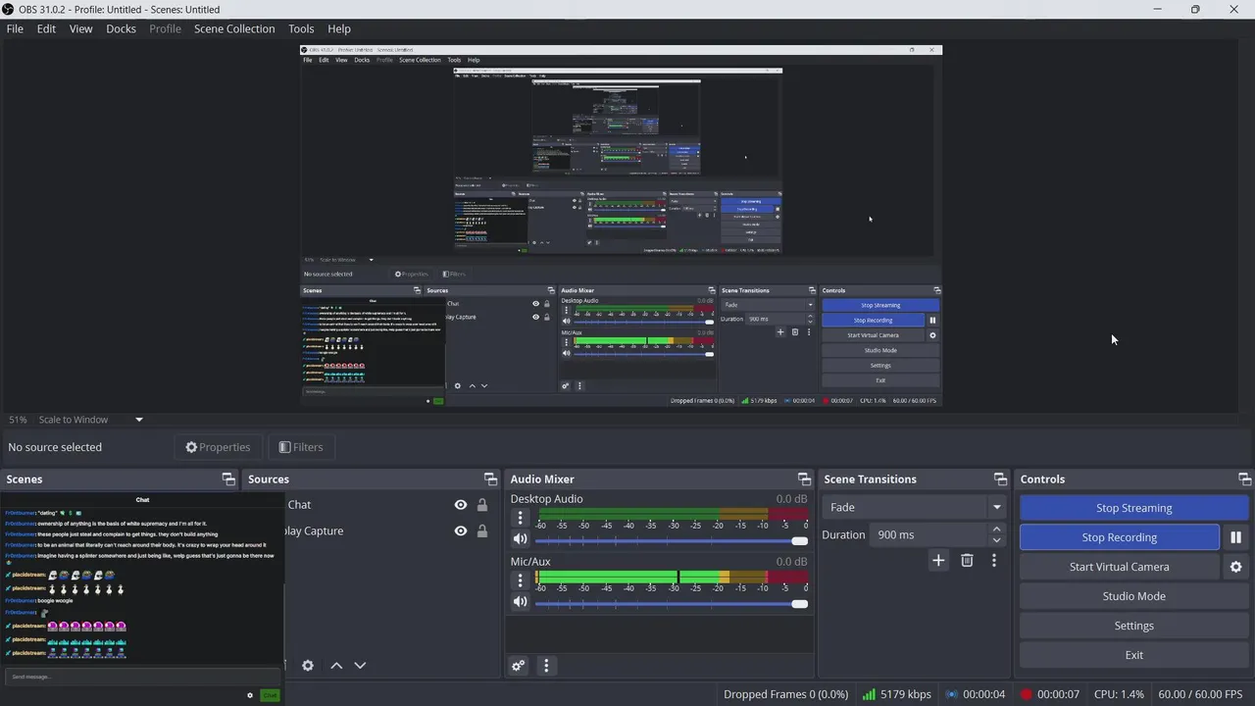1255x706 pixels.
Task: Click the streaming time status icon
Action: pyautogui.click(x=951, y=694)
